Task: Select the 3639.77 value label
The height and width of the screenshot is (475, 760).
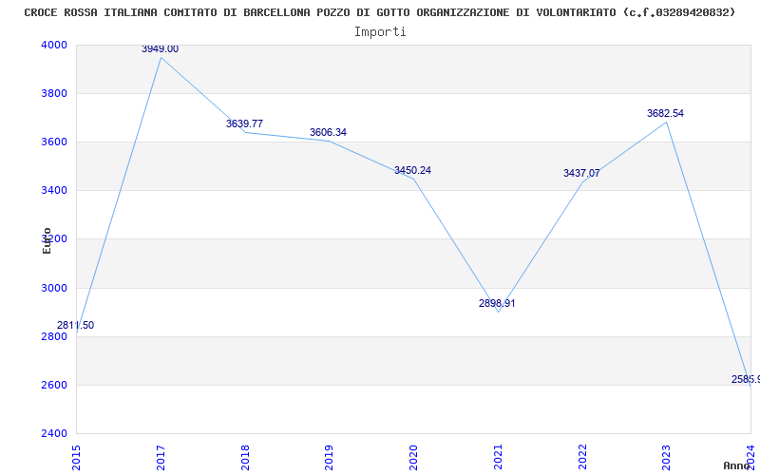Action: [x=244, y=123]
